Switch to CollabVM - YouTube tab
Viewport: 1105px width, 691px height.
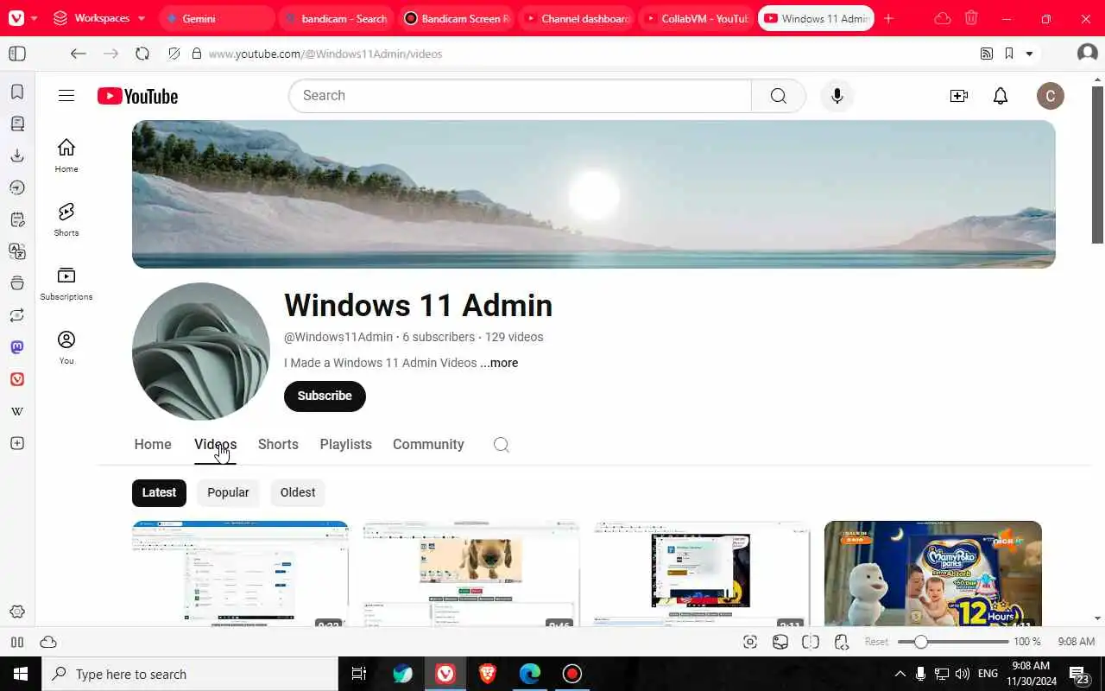(695, 18)
